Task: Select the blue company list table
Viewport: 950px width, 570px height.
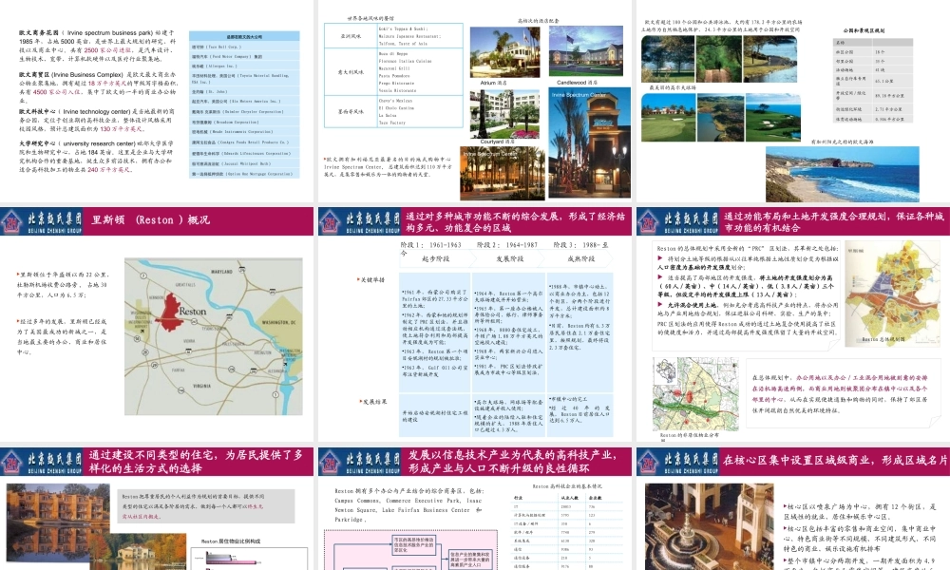Action: [244, 104]
